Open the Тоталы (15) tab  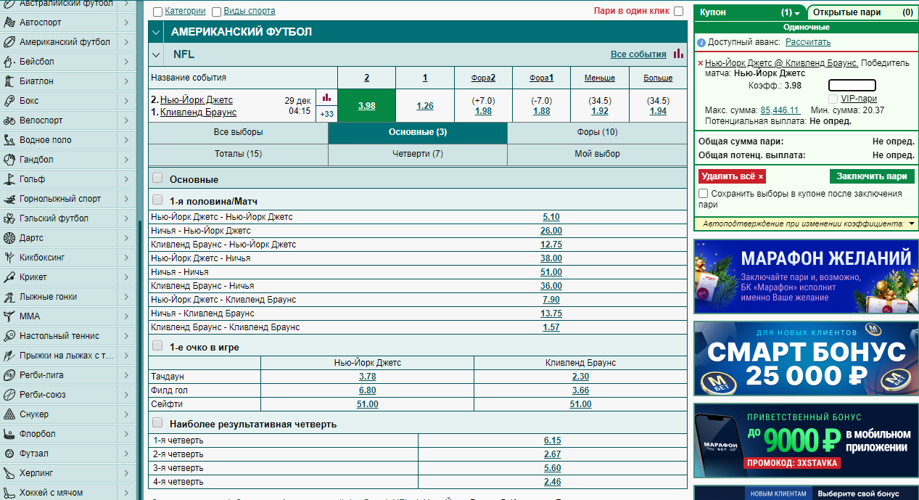pyautogui.click(x=239, y=154)
